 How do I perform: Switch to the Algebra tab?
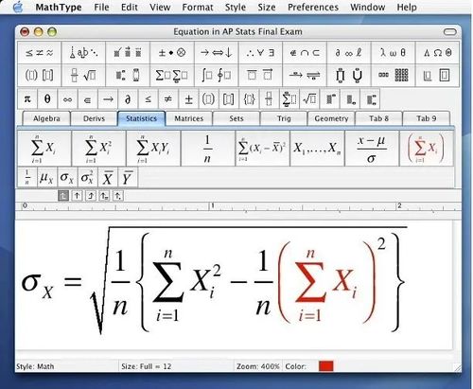coord(46,118)
